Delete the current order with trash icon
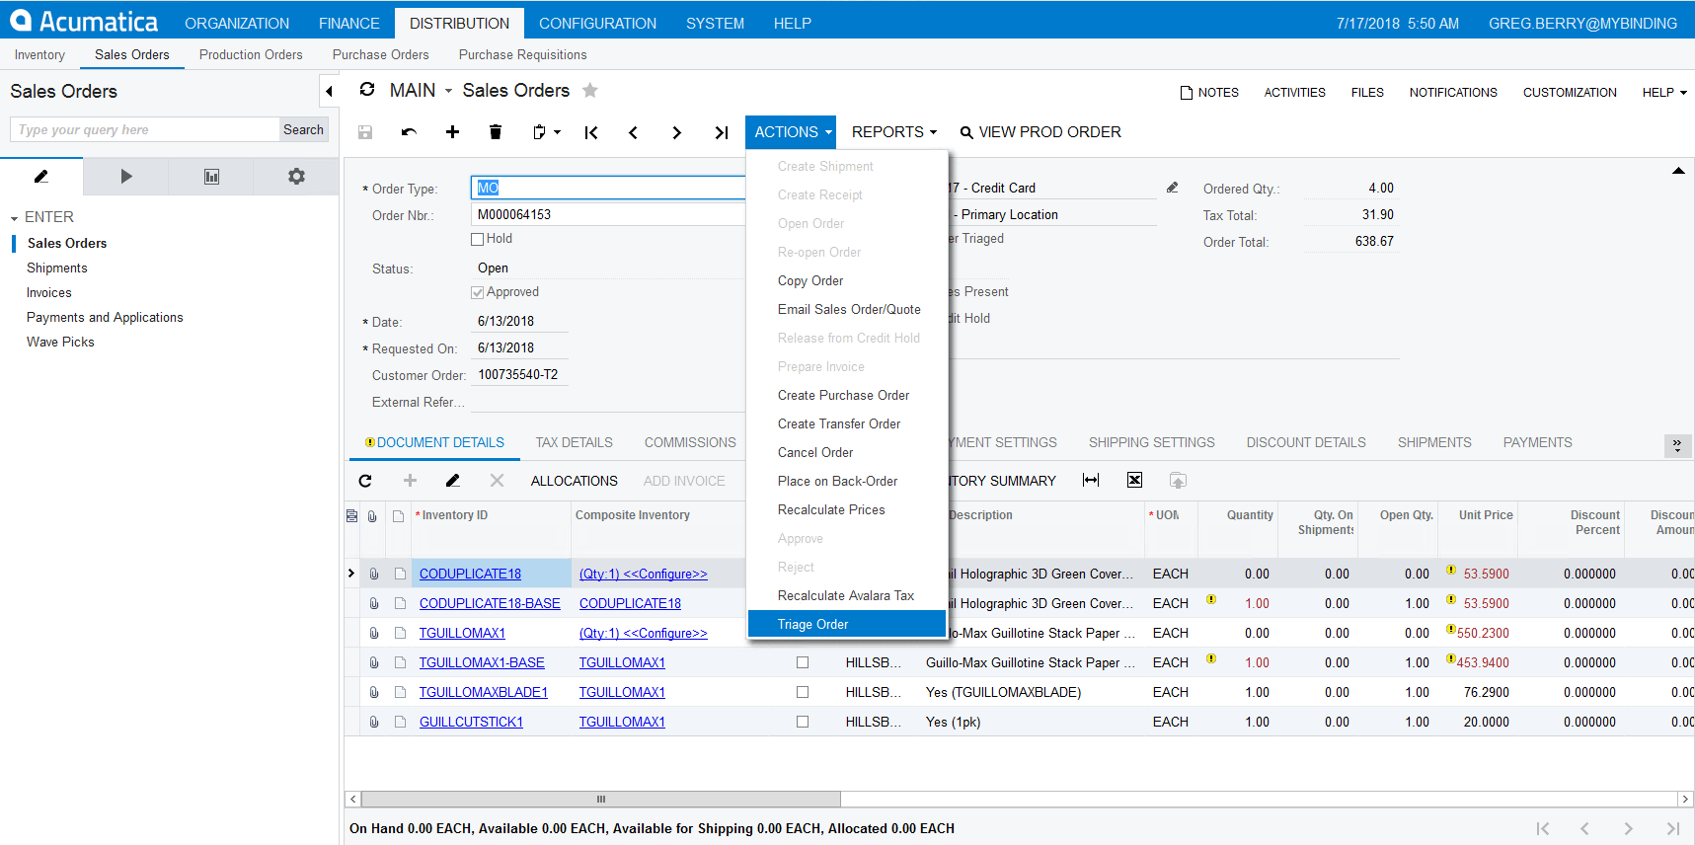Image resolution: width=1695 pixels, height=845 pixels. [496, 132]
